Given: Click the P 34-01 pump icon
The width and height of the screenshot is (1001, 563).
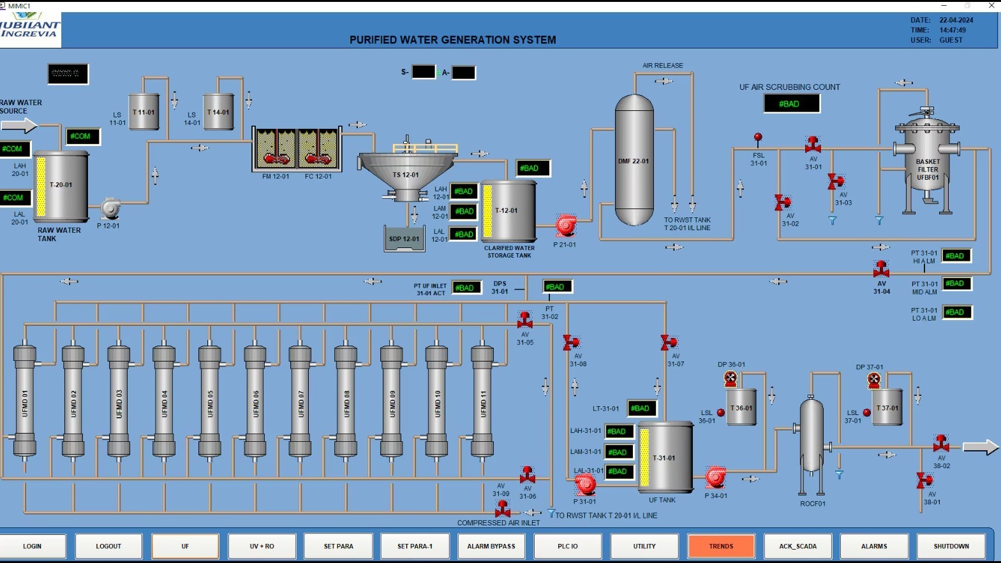Looking at the screenshot, I should [x=715, y=478].
